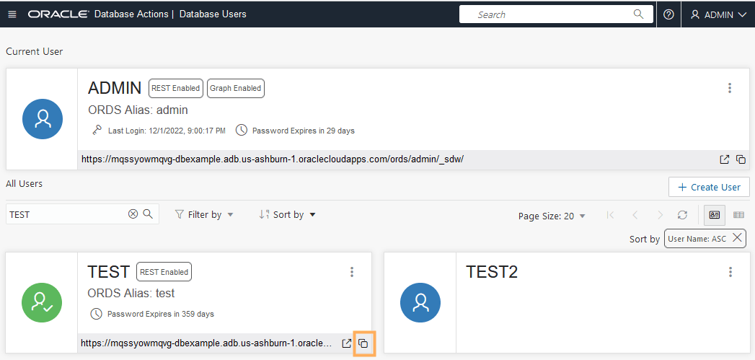Remove the User Name: ASC sort chip

(737, 238)
